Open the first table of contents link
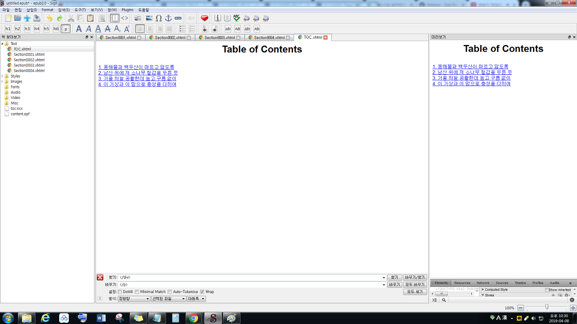The height and width of the screenshot is (324, 577). 136,67
